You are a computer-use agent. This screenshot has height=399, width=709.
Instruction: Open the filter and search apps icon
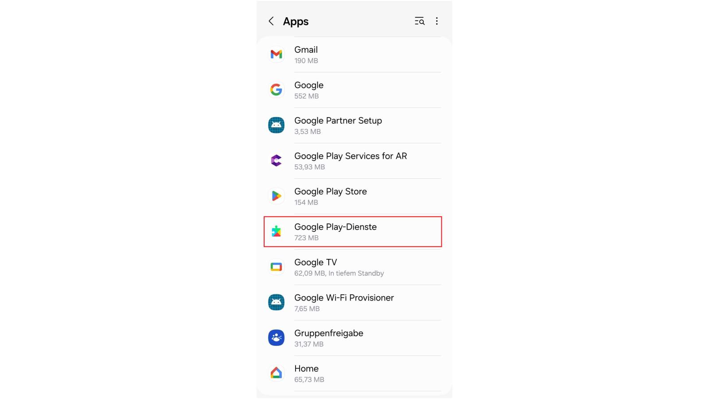pos(420,21)
